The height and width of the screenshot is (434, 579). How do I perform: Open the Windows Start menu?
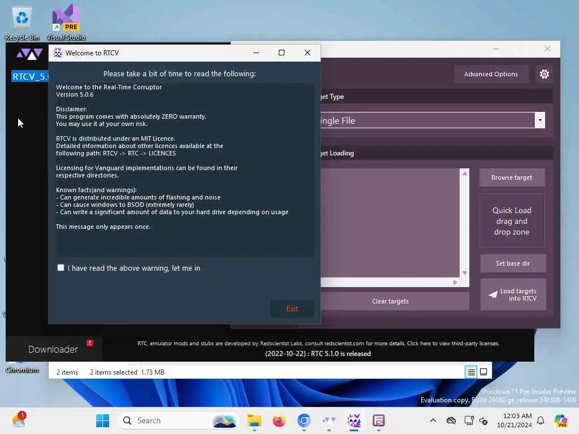pyautogui.click(x=103, y=420)
